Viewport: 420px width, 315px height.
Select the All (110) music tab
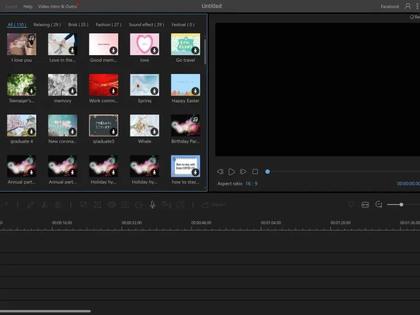pyautogui.click(x=17, y=25)
